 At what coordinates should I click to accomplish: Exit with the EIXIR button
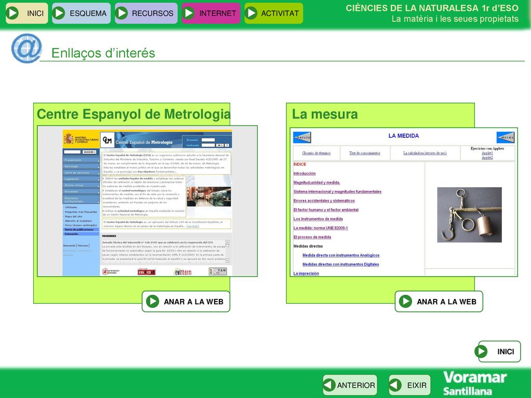click(x=410, y=385)
